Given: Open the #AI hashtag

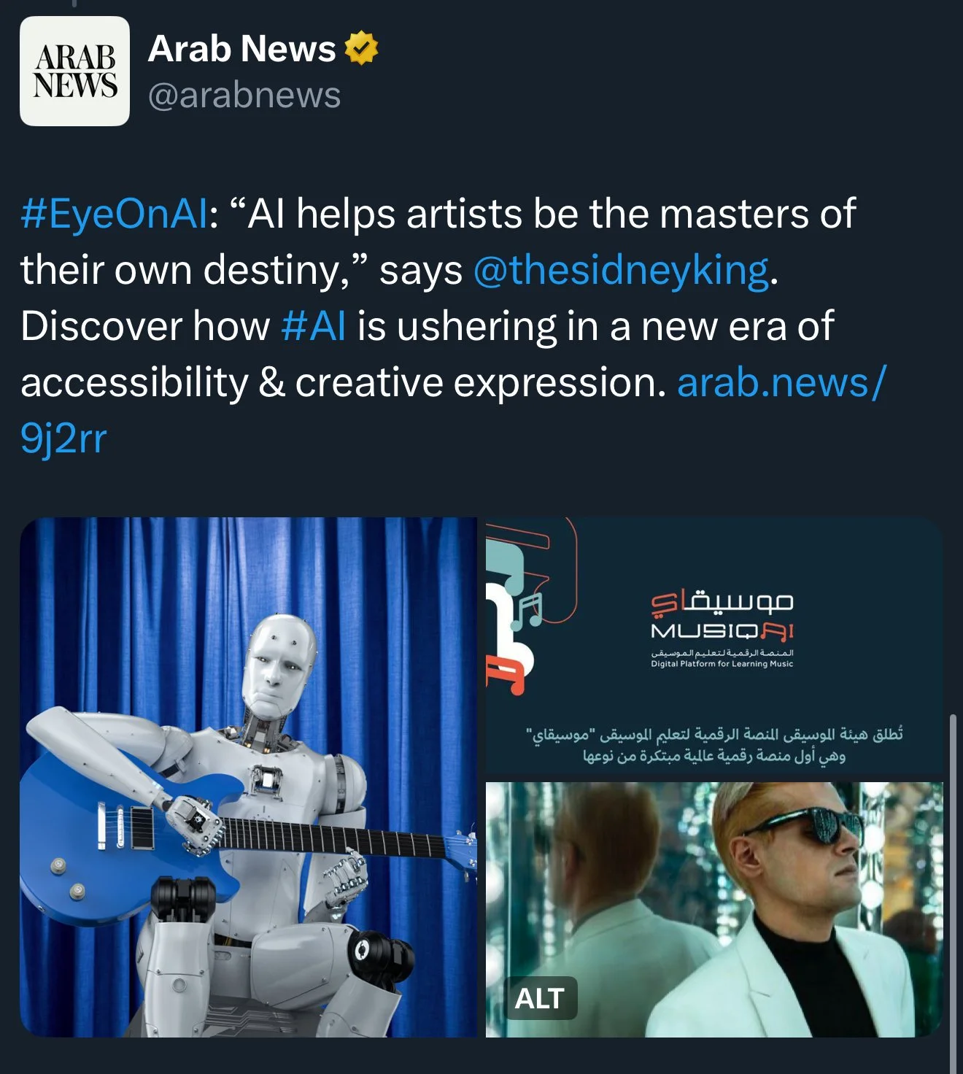Looking at the screenshot, I should coord(313,326).
